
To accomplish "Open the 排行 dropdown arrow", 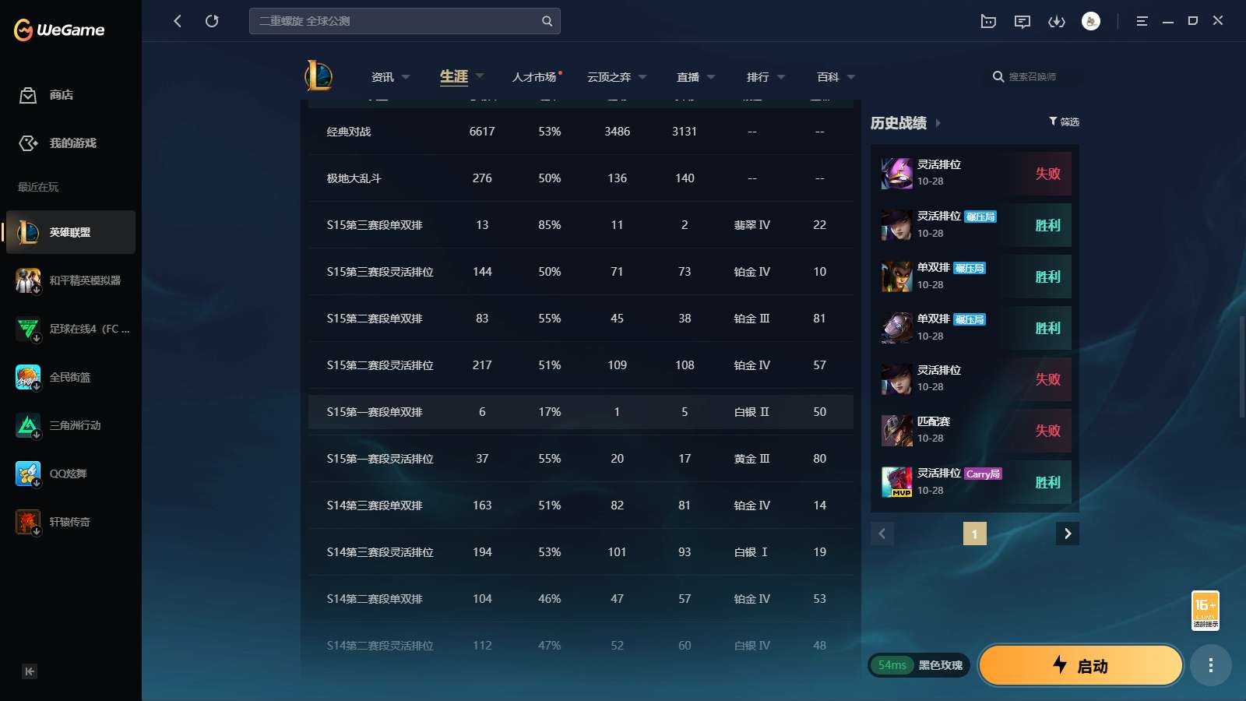I will [x=782, y=77].
